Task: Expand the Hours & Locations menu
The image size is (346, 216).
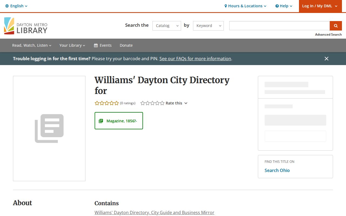Action: 245,6
